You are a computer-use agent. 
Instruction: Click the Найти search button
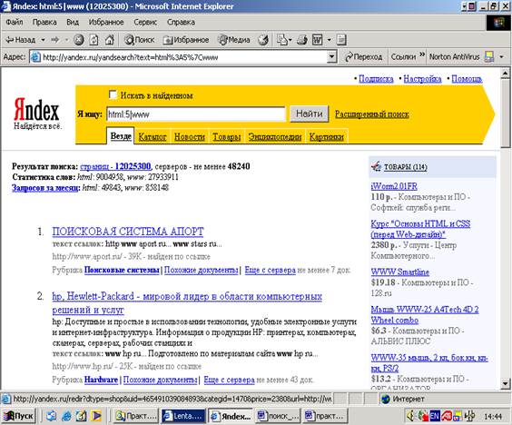310,114
